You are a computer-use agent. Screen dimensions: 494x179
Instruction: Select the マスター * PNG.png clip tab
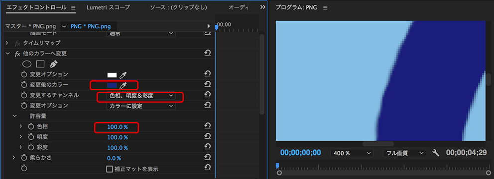click(30, 26)
